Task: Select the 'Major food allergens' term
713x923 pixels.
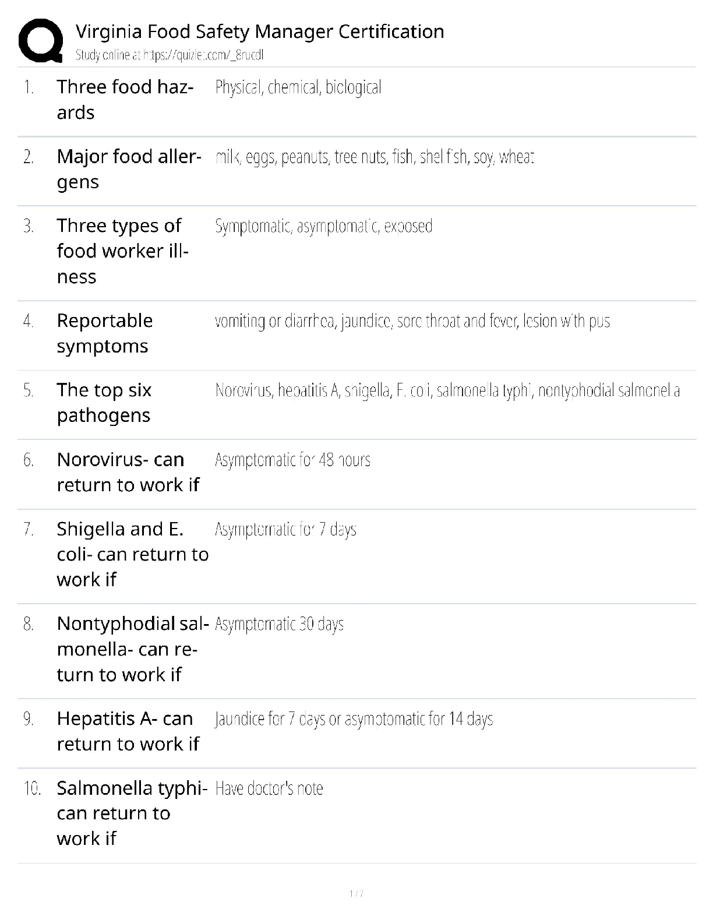Action: click(129, 169)
